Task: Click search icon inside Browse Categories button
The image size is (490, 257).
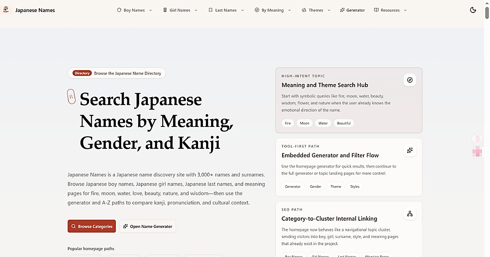Action: (73, 226)
